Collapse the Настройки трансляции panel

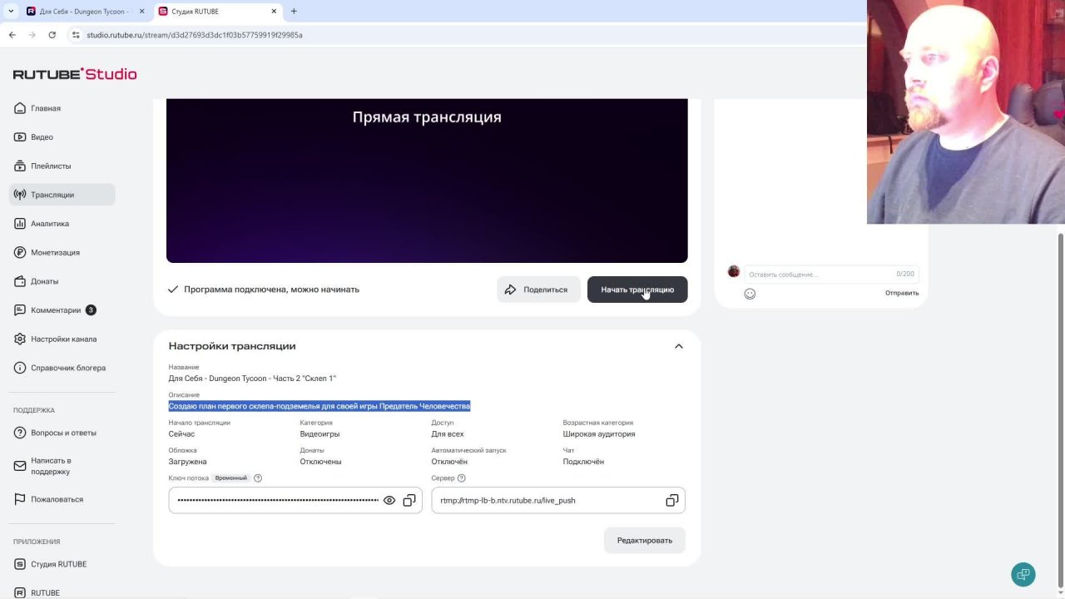(679, 346)
